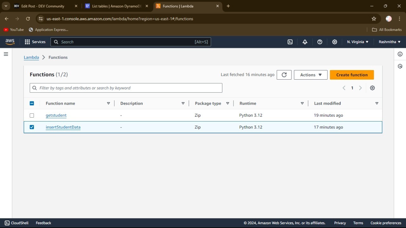Bookmark this page with the star icon
This screenshot has width=406, height=228.
pyautogui.click(x=374, y=19)
